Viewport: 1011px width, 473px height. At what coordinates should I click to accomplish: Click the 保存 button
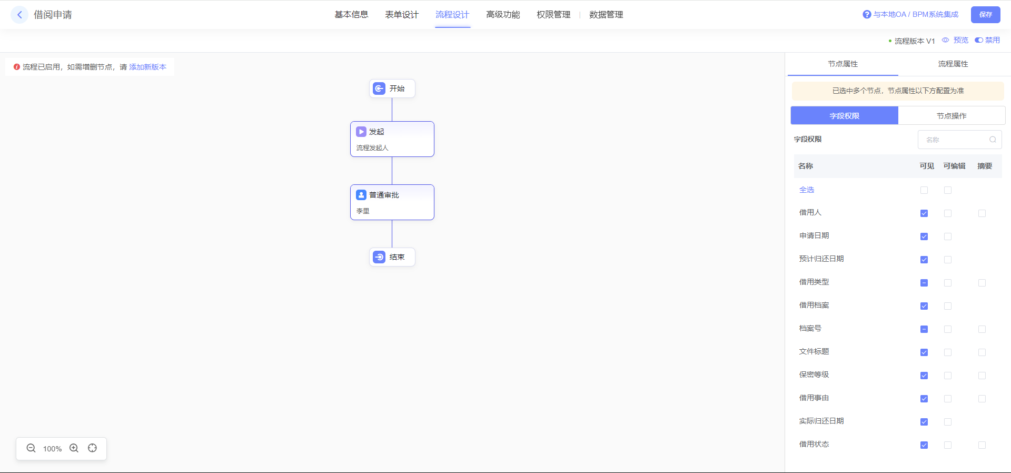tap(985, 15)
